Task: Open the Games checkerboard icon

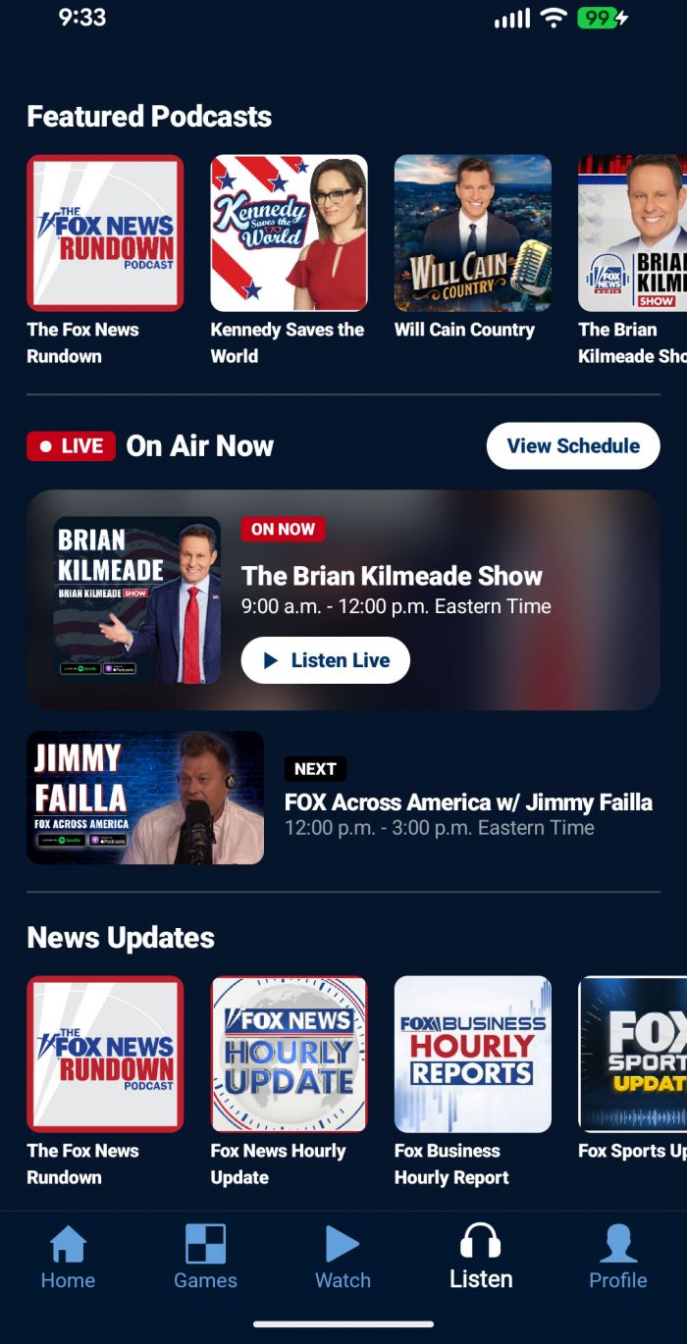Action: coord(205,1244)
